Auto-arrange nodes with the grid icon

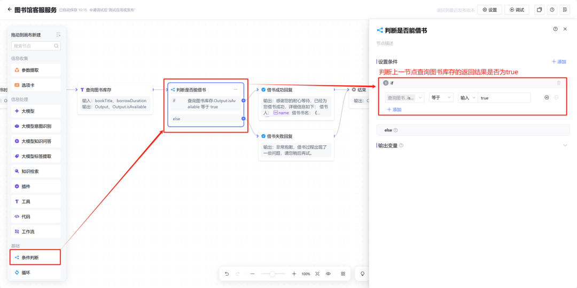point(343,274)
